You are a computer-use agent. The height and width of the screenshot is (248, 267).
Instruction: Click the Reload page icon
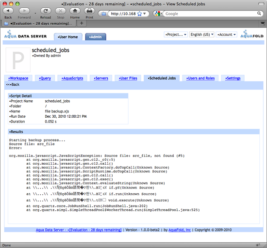pos(46,11)
